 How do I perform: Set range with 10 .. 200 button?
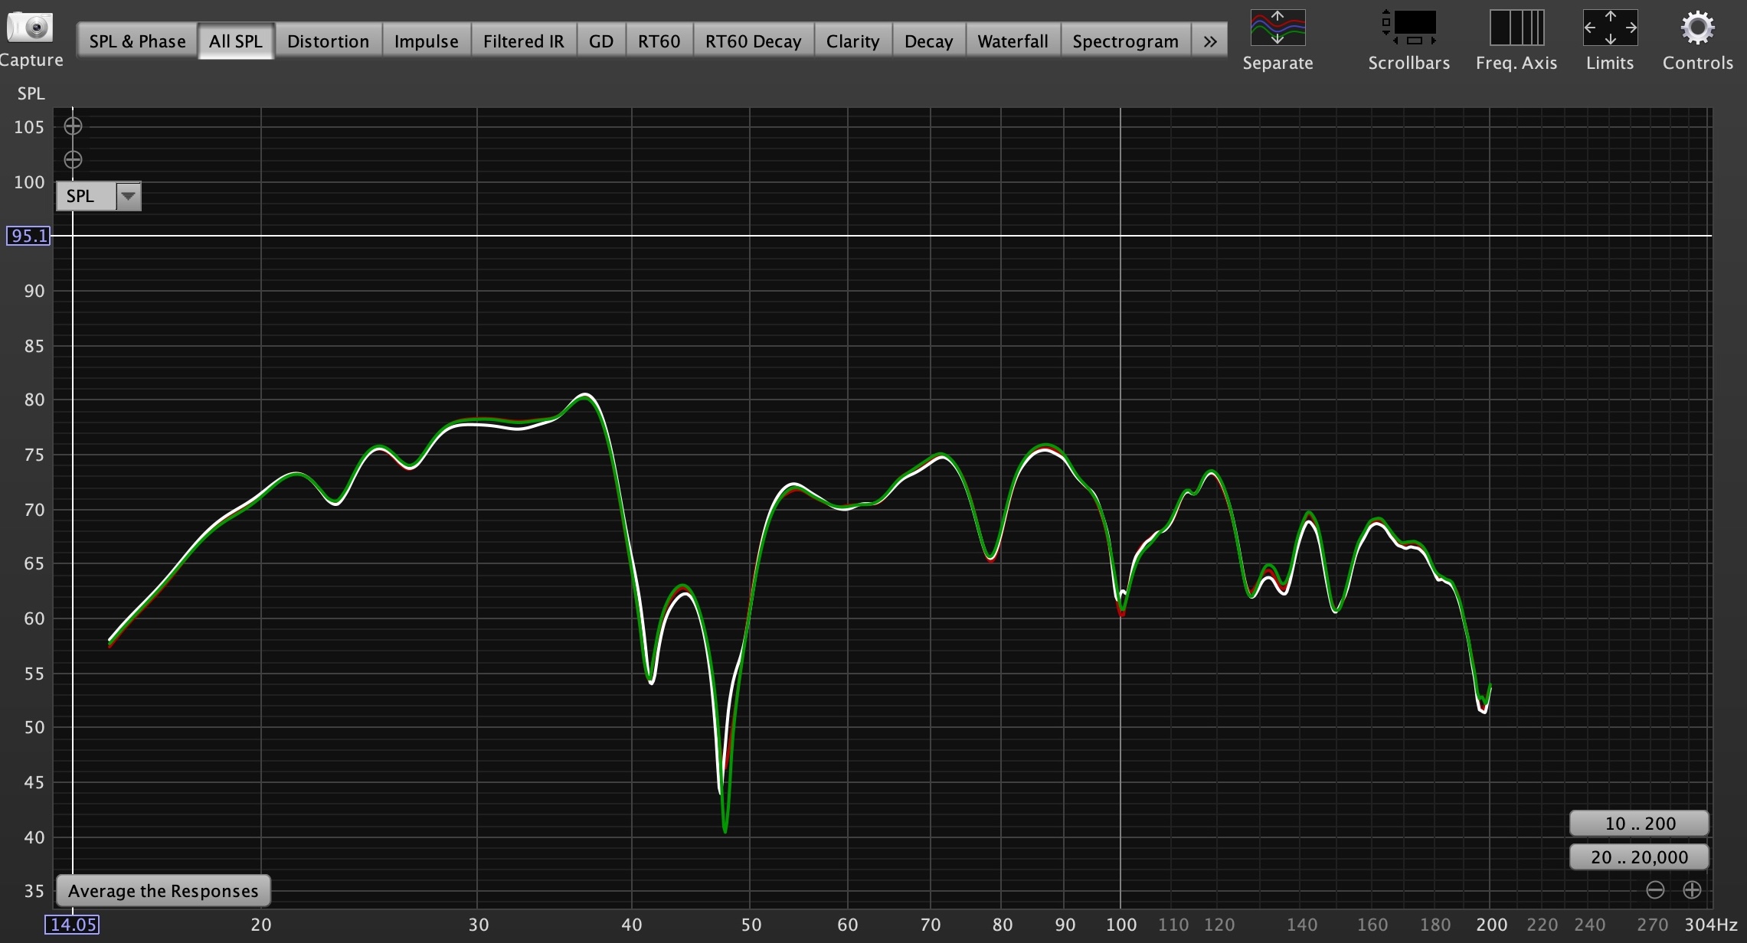coord(1639,824)
